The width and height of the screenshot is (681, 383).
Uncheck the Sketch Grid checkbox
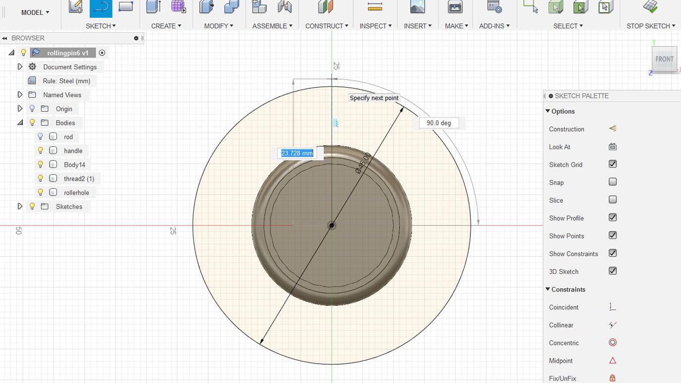coord(613,164)
